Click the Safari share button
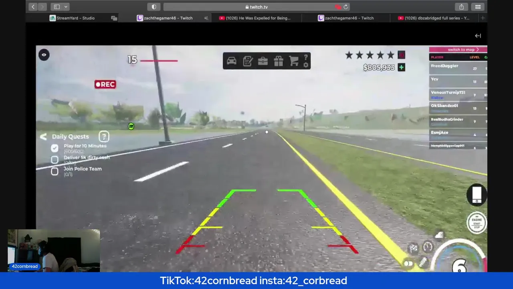The image size is (513, 289). pos(462,7)
